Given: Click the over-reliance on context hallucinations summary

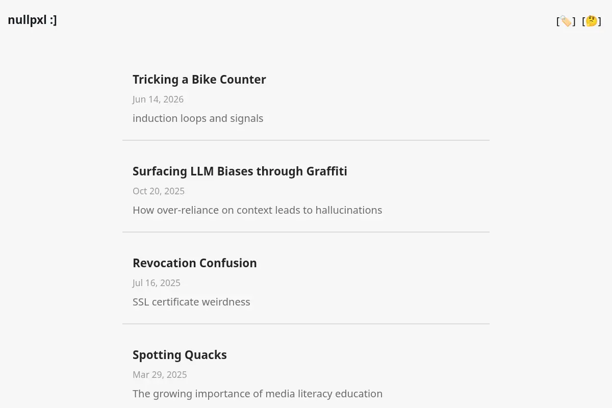Looking at the screenshot, I should pyautogui.click(x=257, y=210).
